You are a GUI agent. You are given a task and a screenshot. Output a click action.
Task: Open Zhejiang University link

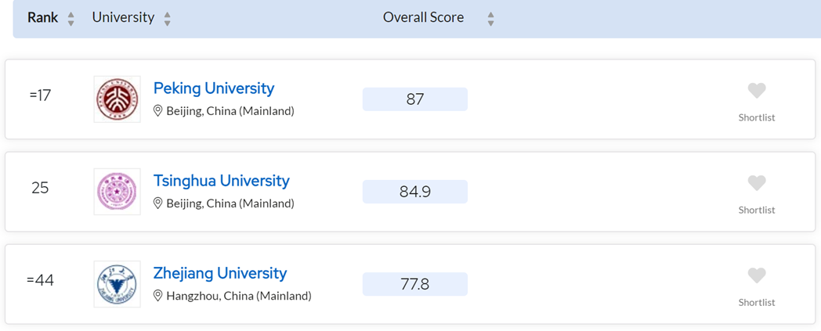coord(220,273)
